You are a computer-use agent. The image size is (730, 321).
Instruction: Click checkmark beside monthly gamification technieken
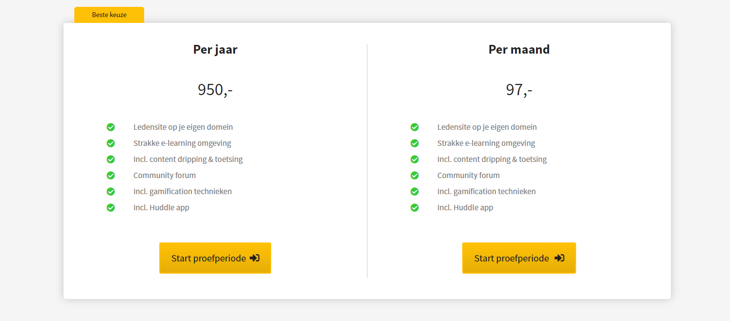(x=414, y=192)
